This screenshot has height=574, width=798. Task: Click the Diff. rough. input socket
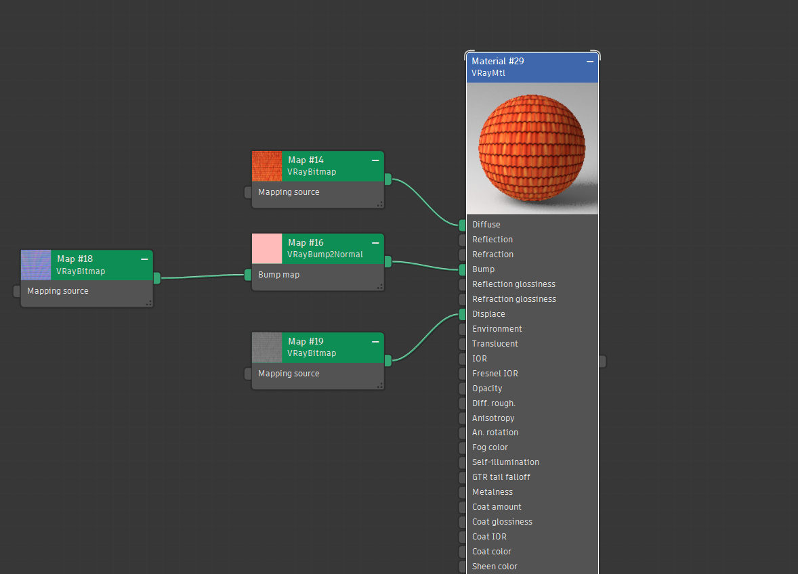[462, 403]
